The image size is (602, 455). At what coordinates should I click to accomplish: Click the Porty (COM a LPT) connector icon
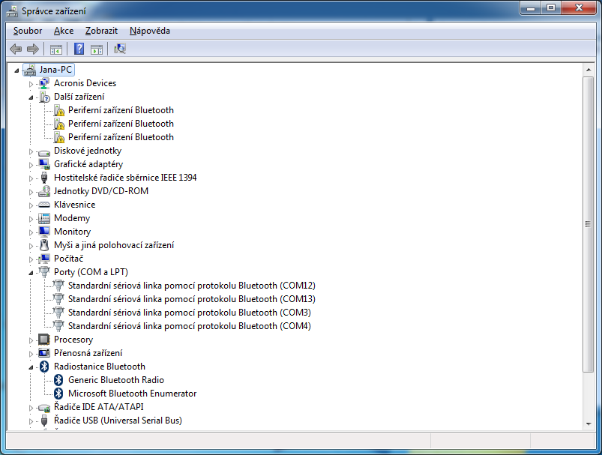(x=44, y=272)
